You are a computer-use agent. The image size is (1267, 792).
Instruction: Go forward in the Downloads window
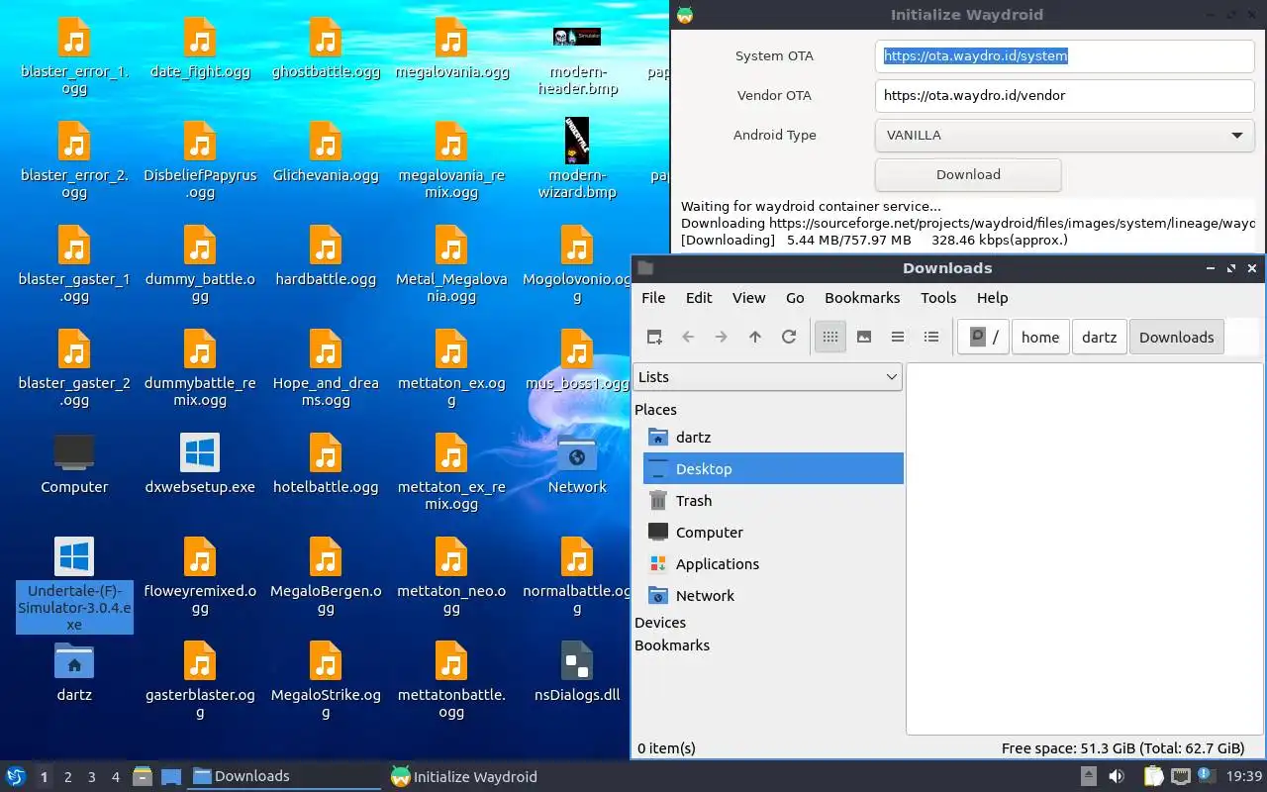coord(722,337)
